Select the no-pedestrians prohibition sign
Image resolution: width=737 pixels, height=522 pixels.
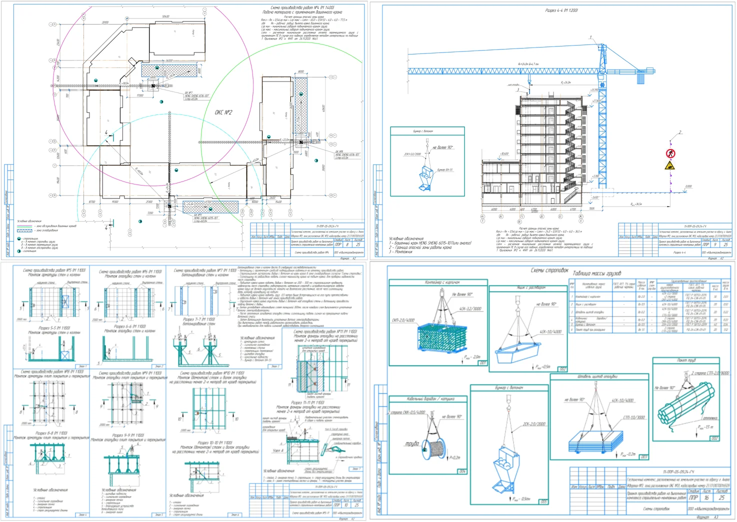(670, 153)
